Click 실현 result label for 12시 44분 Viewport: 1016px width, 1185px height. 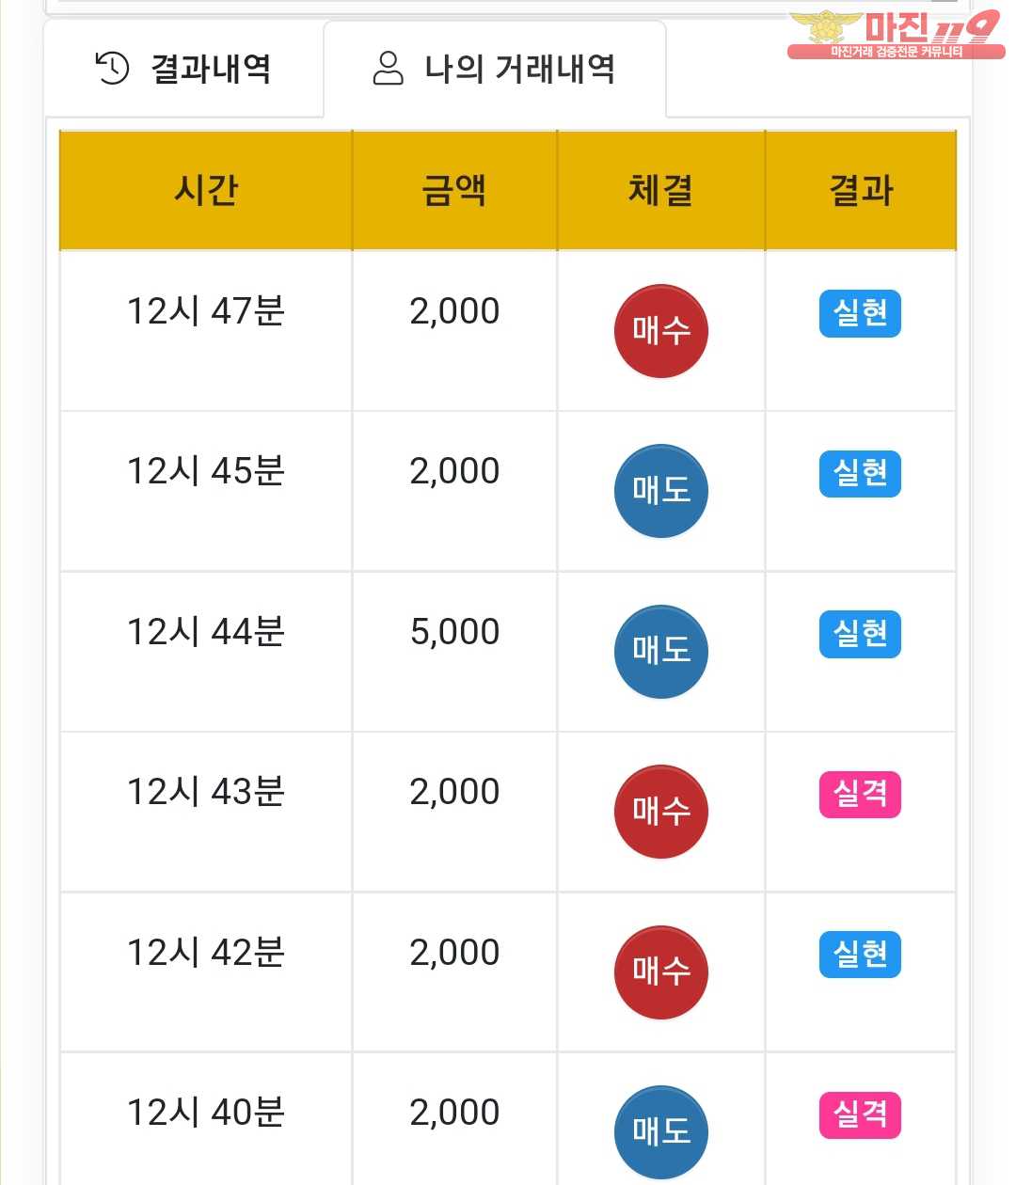tap(860, 634)
